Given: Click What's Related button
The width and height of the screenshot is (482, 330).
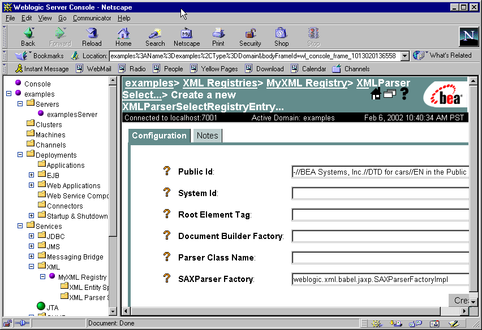Looking at the screenshot, I should click(442, 55).
